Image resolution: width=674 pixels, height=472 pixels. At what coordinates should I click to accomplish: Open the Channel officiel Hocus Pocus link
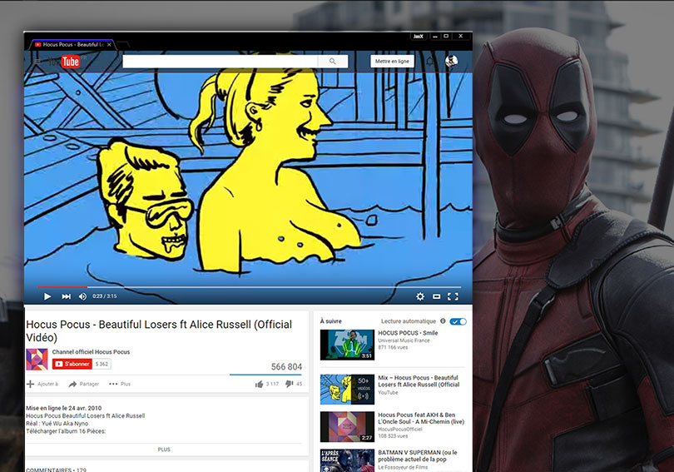(x=91, y=351)
